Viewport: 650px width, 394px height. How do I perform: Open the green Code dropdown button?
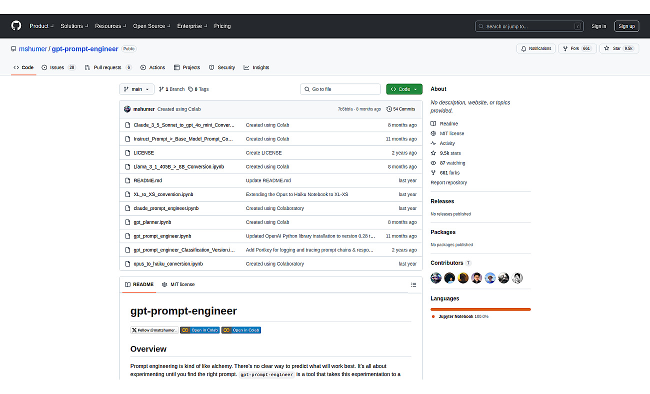click(404, 89)
